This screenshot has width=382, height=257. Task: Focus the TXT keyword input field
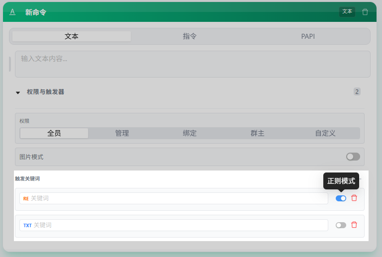(x=179, y=225)
